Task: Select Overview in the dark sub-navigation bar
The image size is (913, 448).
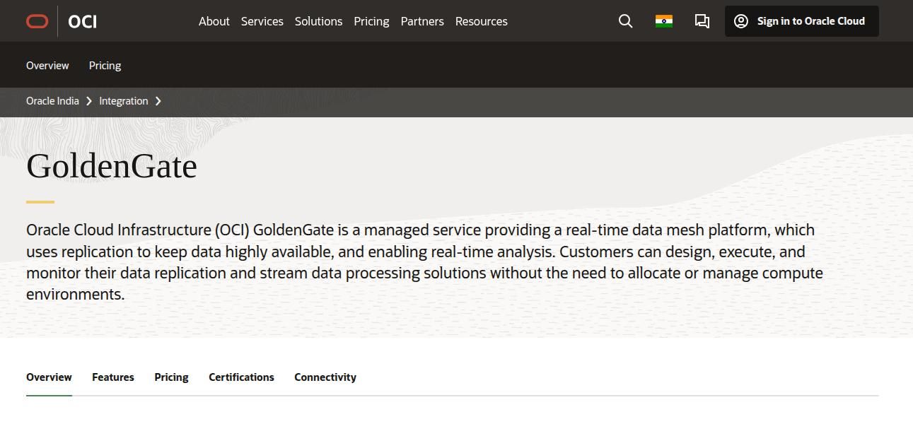Action: [47, 66]
